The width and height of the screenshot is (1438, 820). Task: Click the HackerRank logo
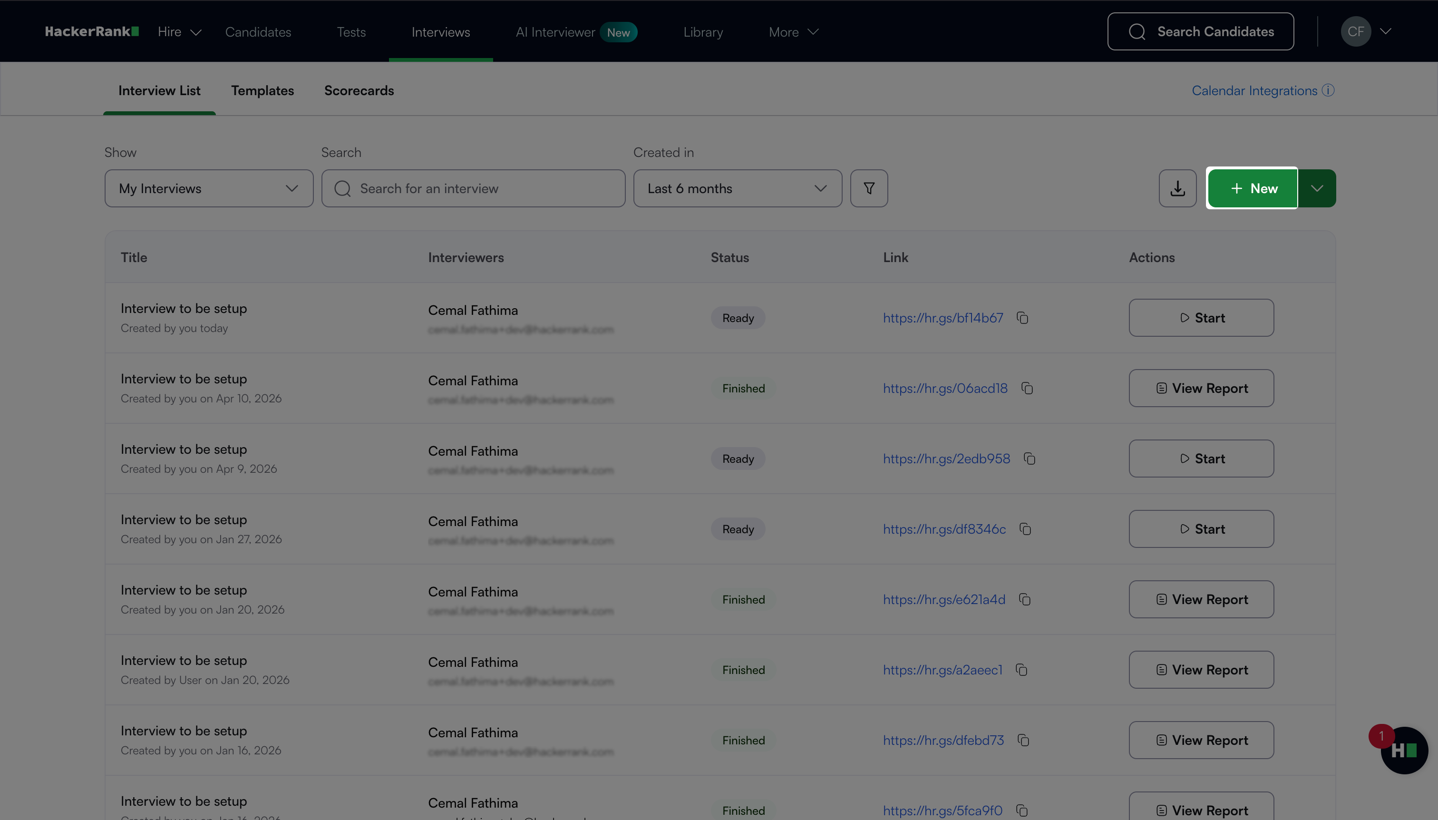[x=92, y=31]
